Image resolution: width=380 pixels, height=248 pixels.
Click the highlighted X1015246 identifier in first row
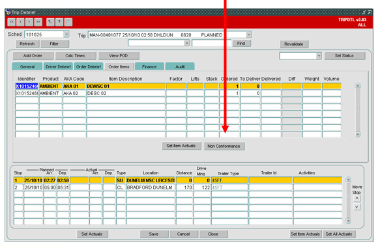(x=27, y=86)
